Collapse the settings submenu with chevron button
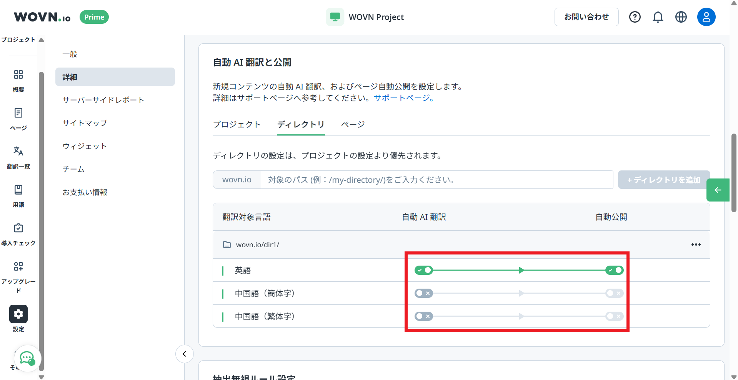Image resolution: width=738 pixels, height=380 pixels. (184, 354)
